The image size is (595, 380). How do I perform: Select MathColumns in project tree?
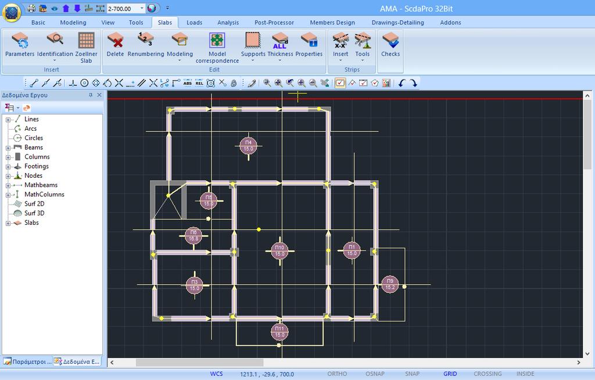tap(44, 194)
